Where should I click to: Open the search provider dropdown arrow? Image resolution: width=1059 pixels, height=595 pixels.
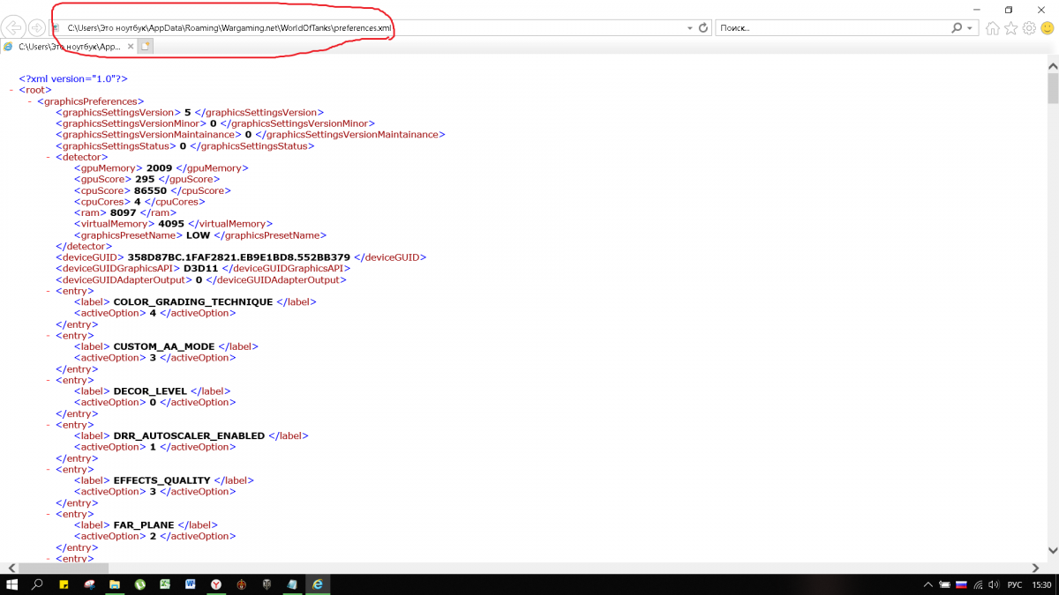coord(971,28)
